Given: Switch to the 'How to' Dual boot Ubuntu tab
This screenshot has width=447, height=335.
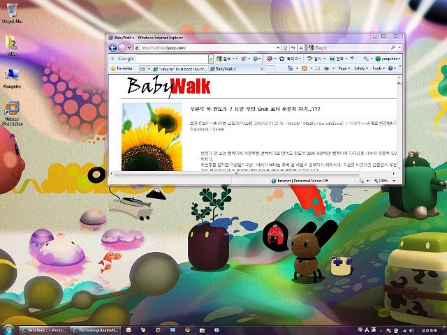Looking at the screenshot, I should [180, 69].
